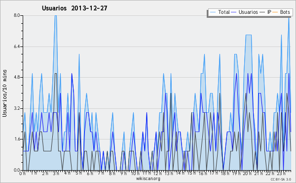Viewport: 296px width, 183px height.
Task: Click the '20 h' x-axis label
Action: coord(247,173)
